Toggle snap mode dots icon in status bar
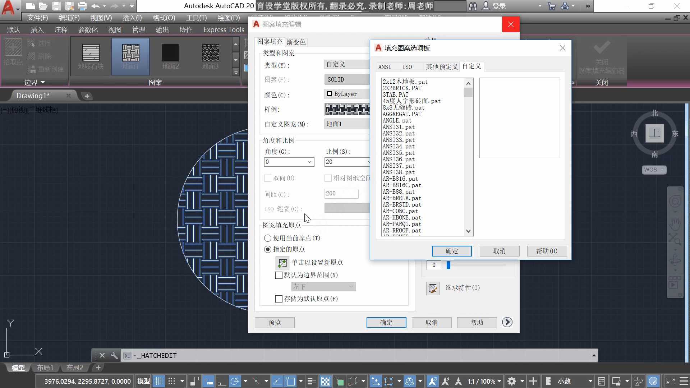 172,381
